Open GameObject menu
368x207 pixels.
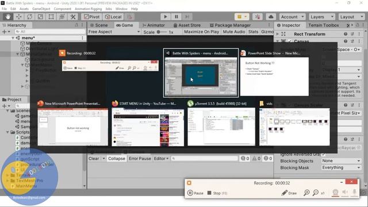tap(41, 9)
